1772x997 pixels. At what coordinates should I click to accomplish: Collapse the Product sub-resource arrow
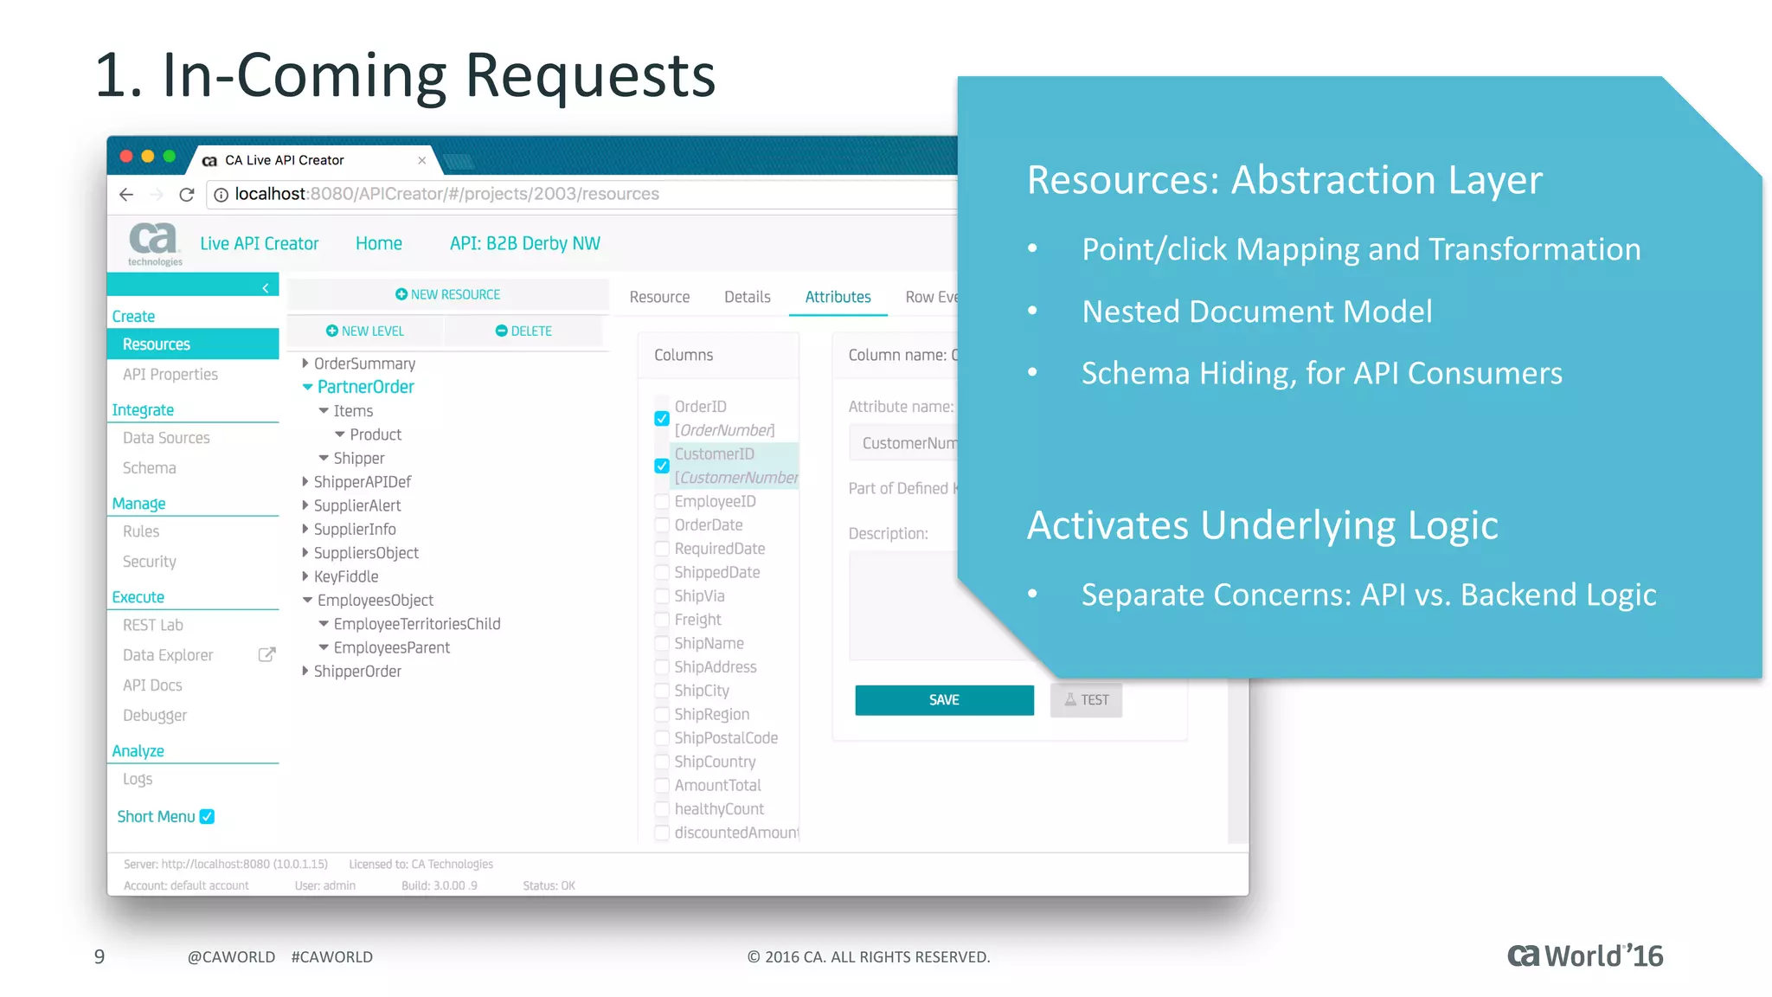pos(340,434)
